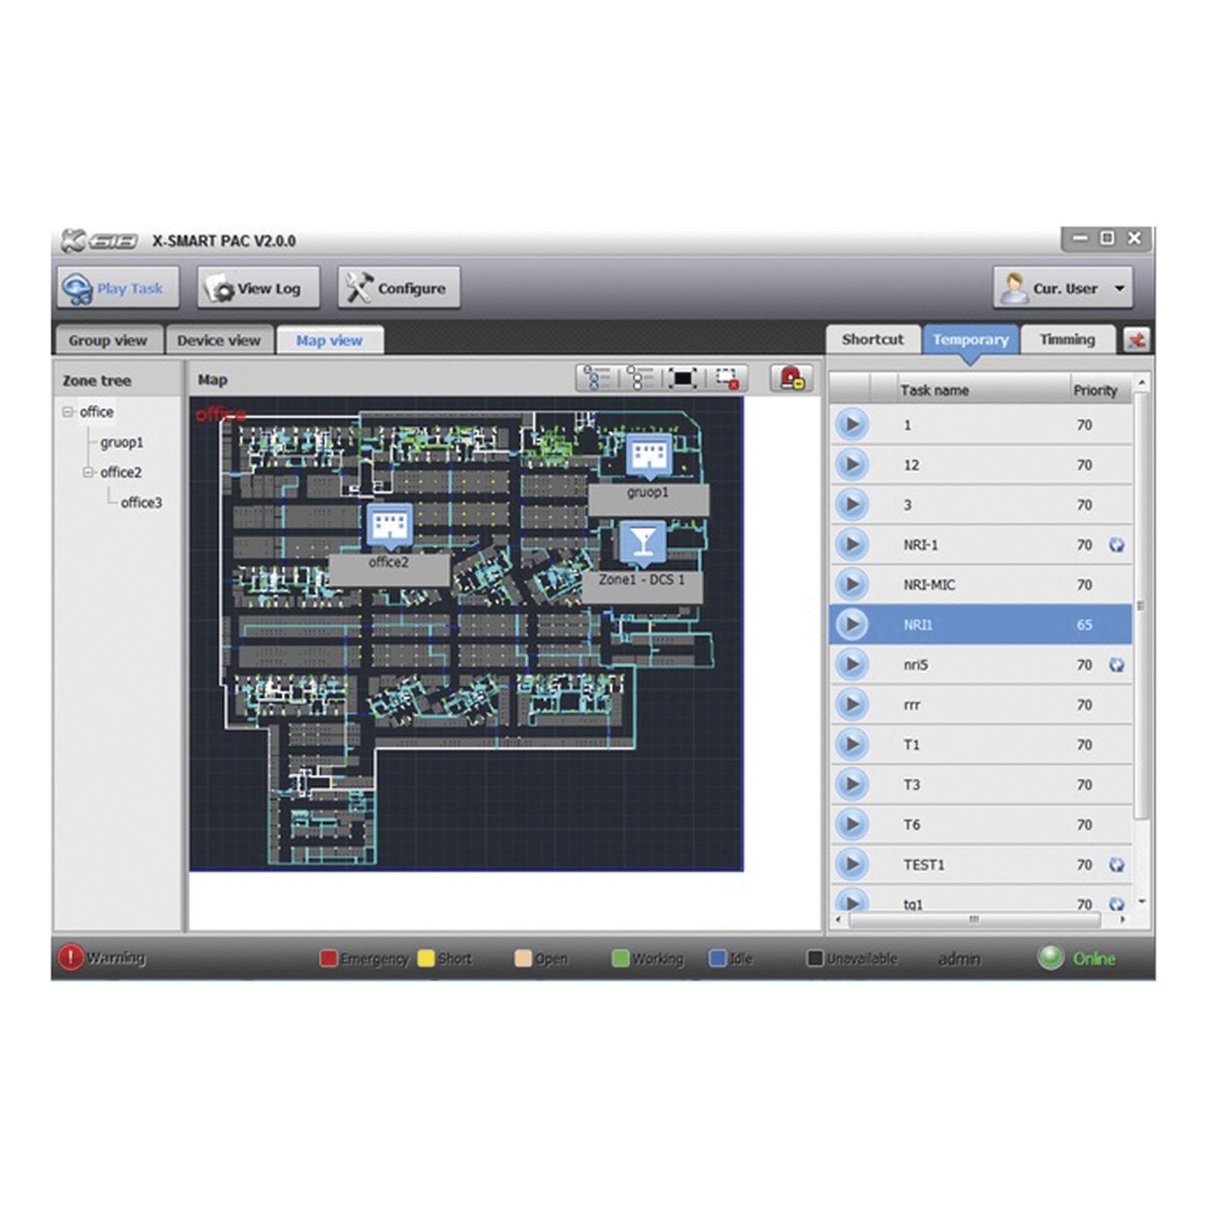Play task 3
Screen dimensions: 1207x1207
click(852, 505)
